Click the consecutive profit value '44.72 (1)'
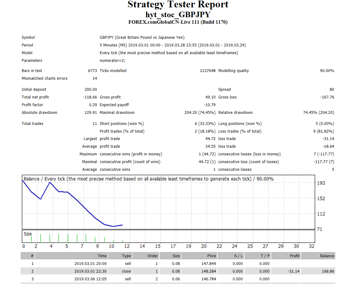Screen dimensions: 339x284 (x=207, y=162)
